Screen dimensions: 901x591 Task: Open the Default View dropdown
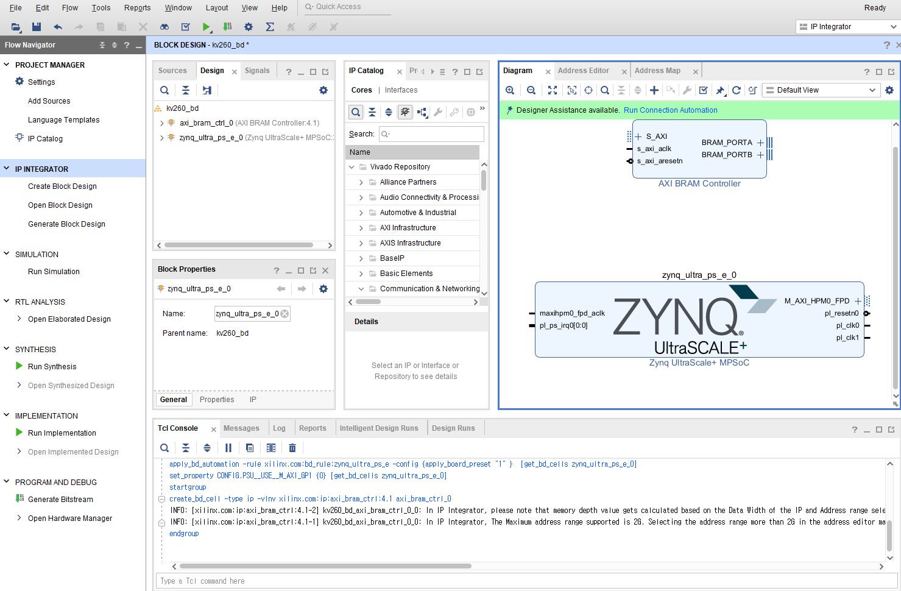[821, 90]
